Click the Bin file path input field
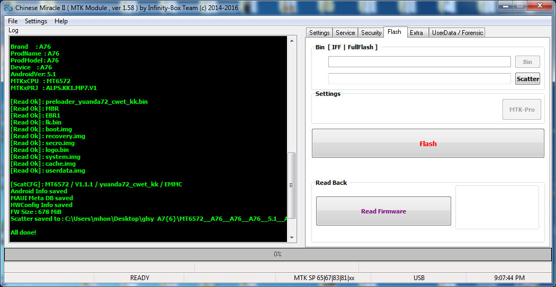Image resolution: width=556 pixels, height=287 pixels. pos(419,62)
